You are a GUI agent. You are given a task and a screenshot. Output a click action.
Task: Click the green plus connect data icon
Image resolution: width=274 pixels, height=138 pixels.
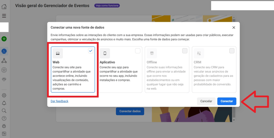pos(4,39)
